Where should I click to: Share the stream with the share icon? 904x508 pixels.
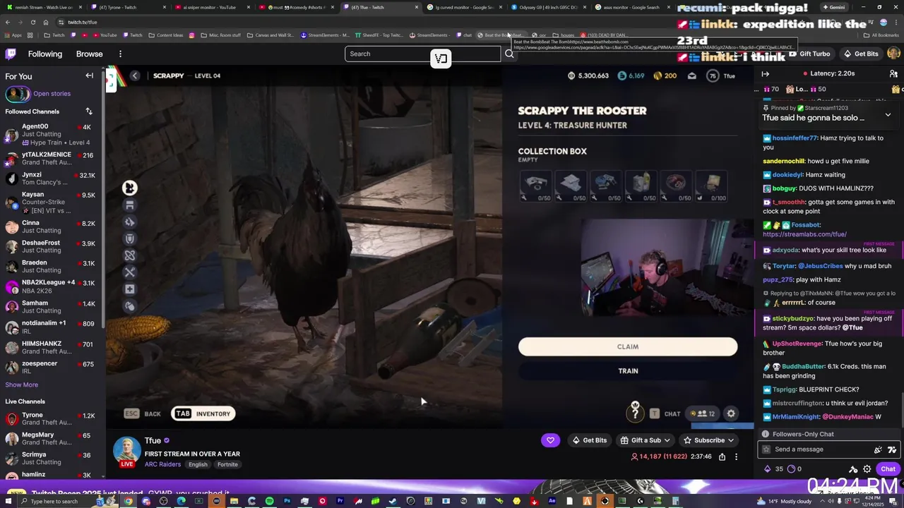722,457
